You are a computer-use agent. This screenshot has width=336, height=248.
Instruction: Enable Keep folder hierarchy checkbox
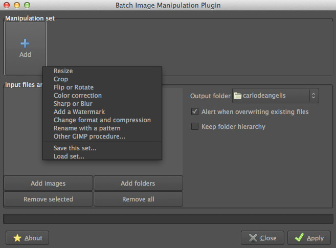[x=194, y=126]
